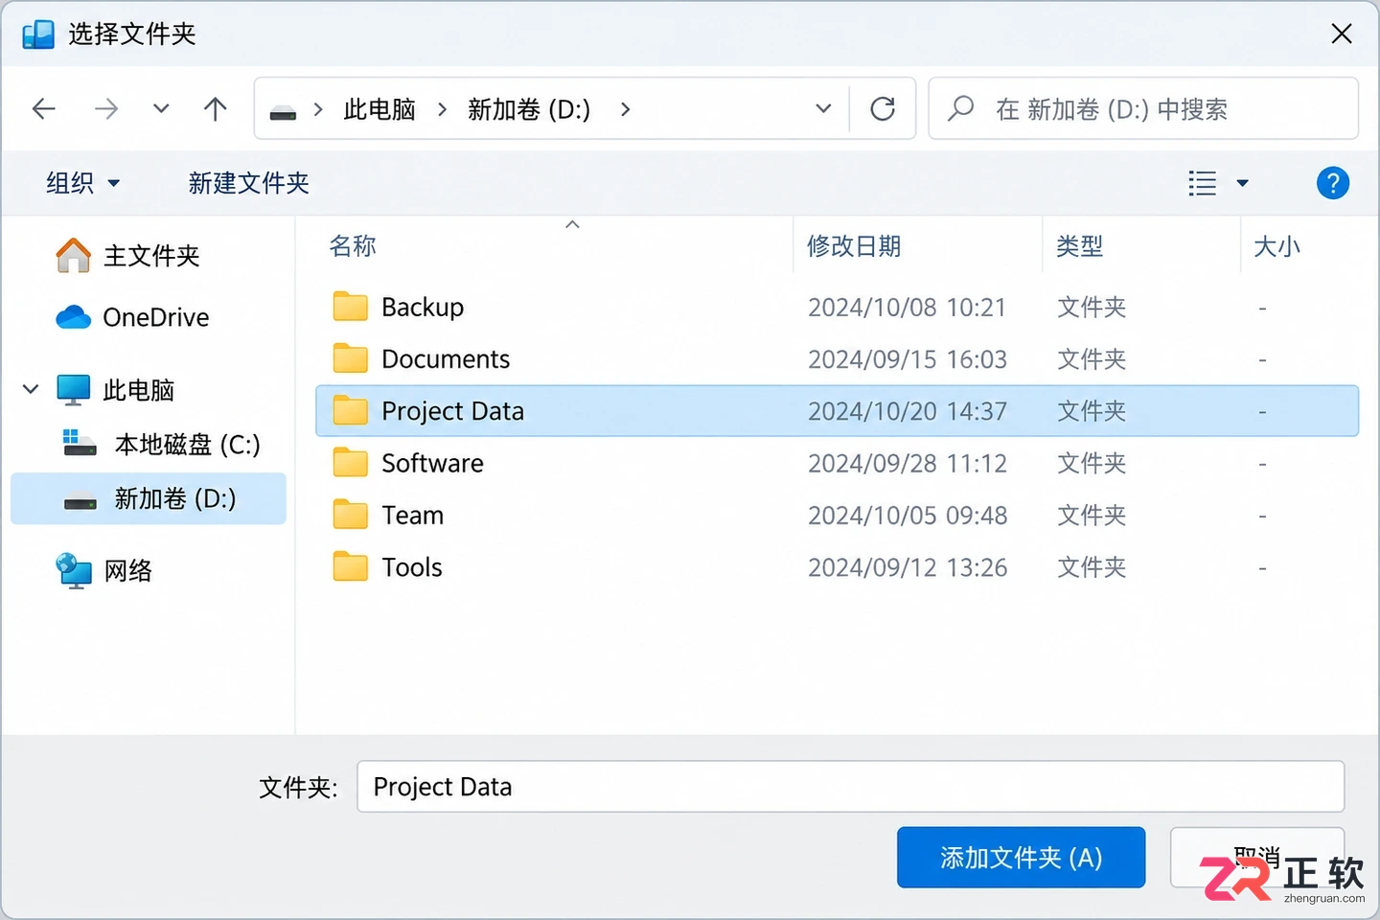Select the Backup folder
Viewport: 1380px width, 920px height.
pos(837,307)
